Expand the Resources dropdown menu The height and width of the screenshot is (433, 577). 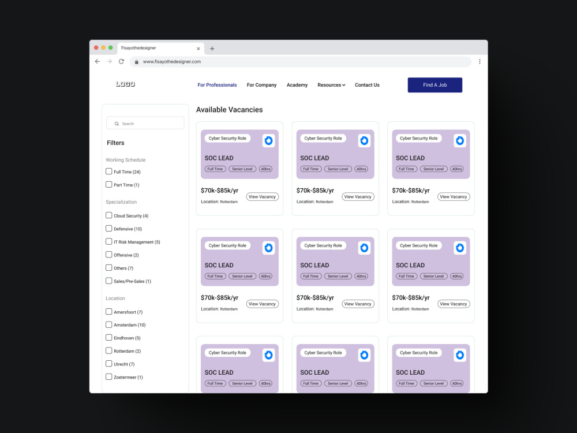click(331, 85)
